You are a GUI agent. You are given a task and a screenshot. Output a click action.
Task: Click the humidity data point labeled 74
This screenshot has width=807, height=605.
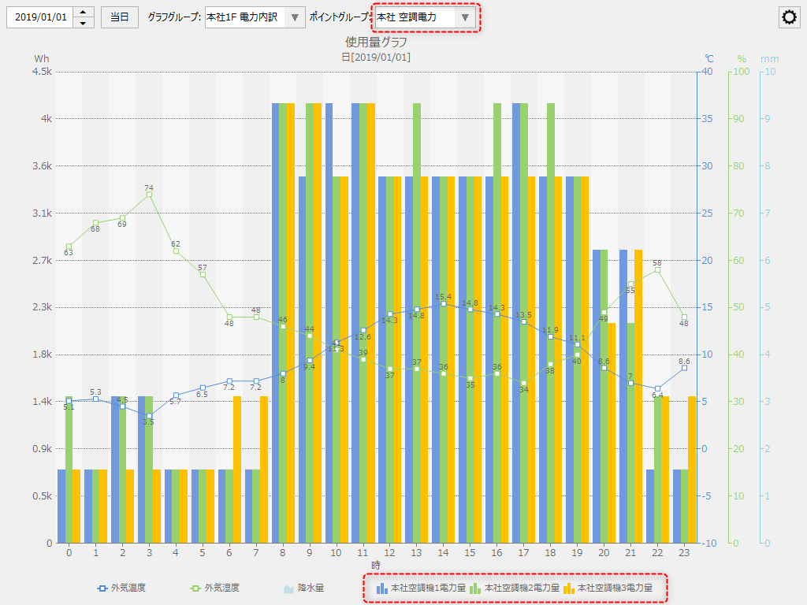coord(149,195)
